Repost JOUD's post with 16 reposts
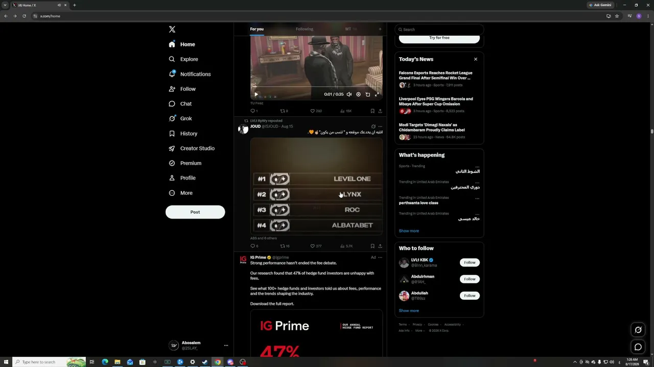 tap(285, 246)
